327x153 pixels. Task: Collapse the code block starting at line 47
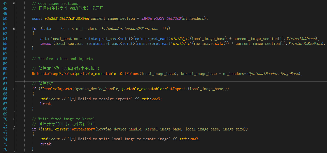coord(14,4)
